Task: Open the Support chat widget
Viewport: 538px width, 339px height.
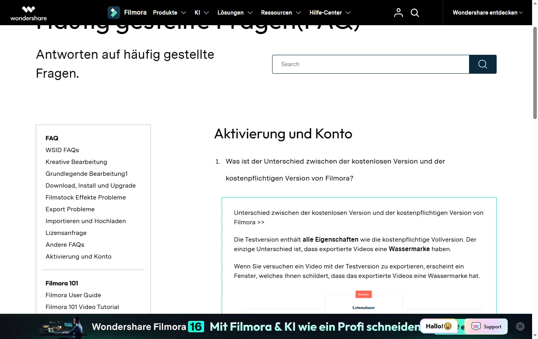Action: (486, 326)
